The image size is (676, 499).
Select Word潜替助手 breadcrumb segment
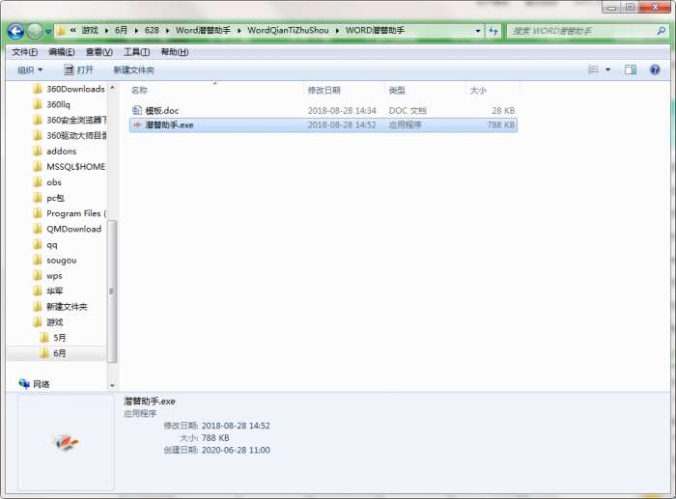point(203,30)
